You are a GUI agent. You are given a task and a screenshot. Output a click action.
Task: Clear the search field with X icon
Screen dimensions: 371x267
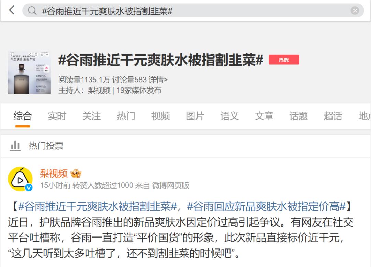355,11
